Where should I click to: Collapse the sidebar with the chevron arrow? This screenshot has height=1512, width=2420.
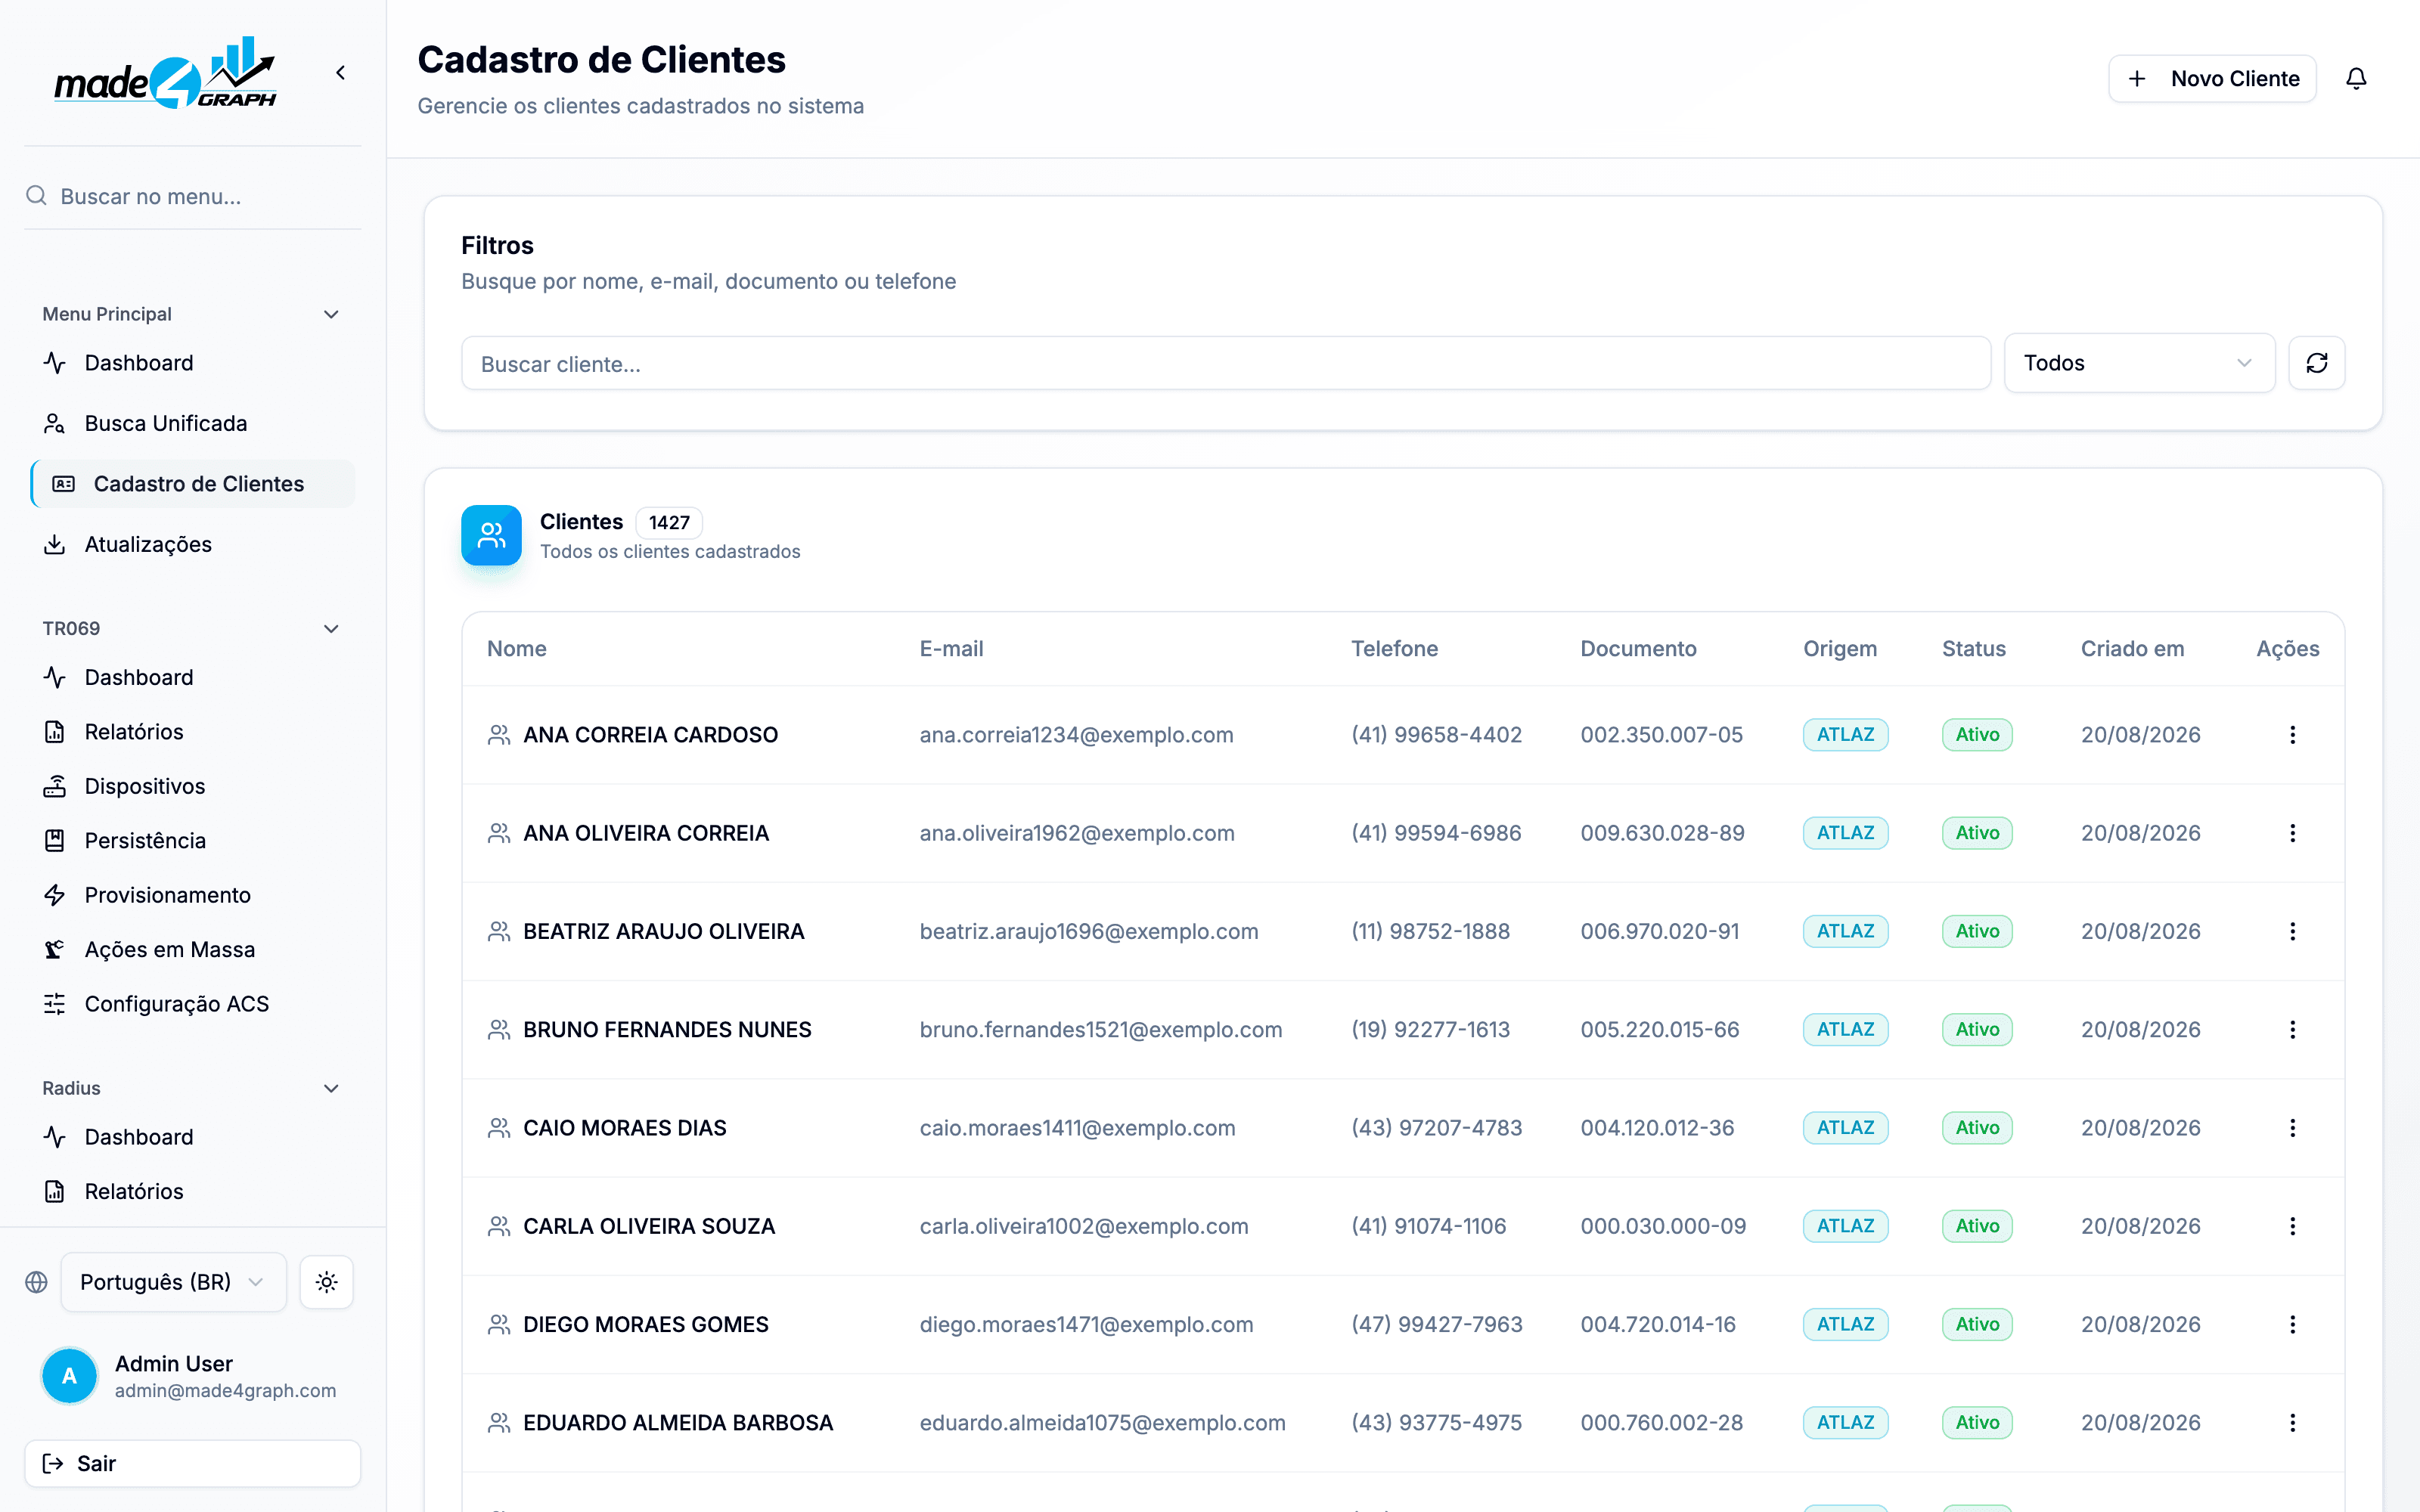[x=341, y=73]
